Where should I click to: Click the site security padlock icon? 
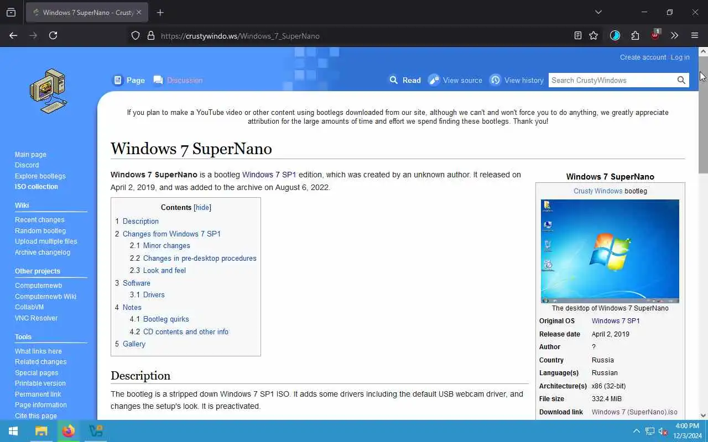point(150,36)
